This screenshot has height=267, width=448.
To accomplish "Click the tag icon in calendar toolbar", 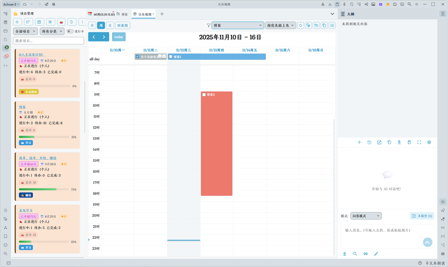I will pos(308,25).
